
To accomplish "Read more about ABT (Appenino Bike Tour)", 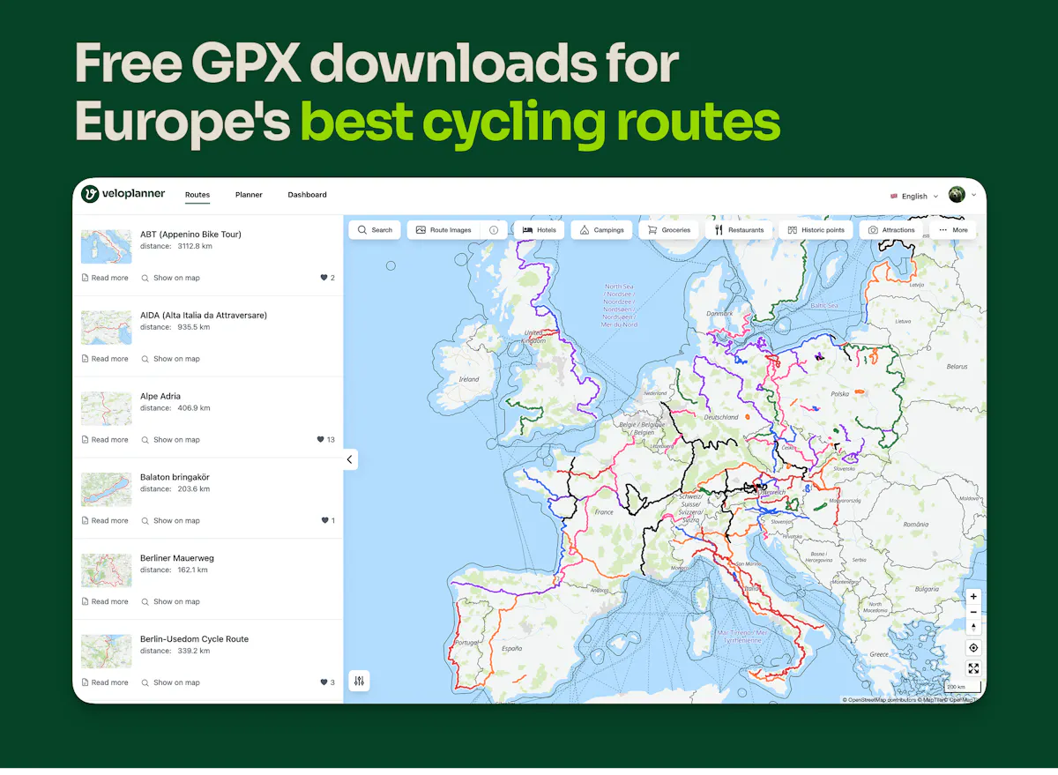I will [104, 278].
